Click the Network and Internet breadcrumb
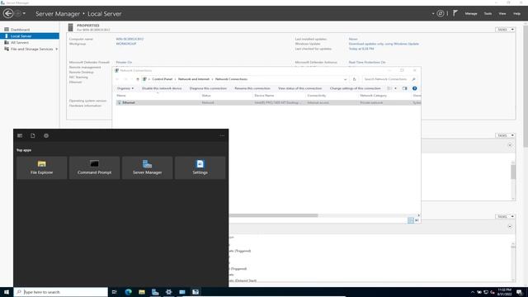Image resolution: width=528 pixels, height=297 pixels. pyautogui.click(x=194, y=79)
